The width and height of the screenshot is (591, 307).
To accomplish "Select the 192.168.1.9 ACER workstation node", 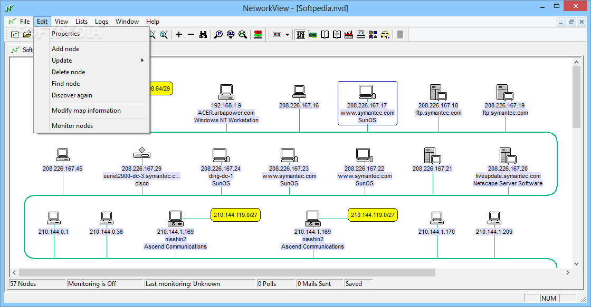I will click(226, 92).
